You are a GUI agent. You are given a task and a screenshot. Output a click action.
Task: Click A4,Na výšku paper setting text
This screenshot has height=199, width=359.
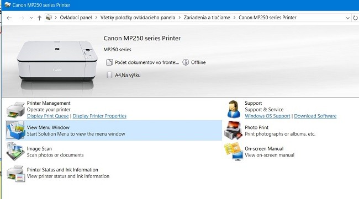click(x=128, y=75)
